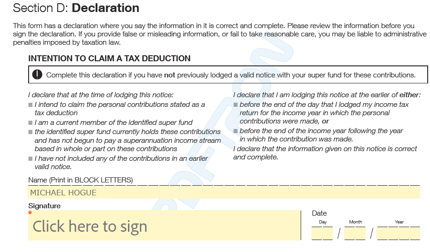Click the bold word 'either:' in the declaration
This screenshot has height=252, width=430.
pyautogui.click(x=410, y=95)
